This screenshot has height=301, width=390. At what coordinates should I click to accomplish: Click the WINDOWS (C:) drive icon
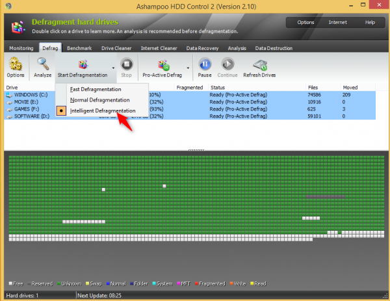click(9, 95)
